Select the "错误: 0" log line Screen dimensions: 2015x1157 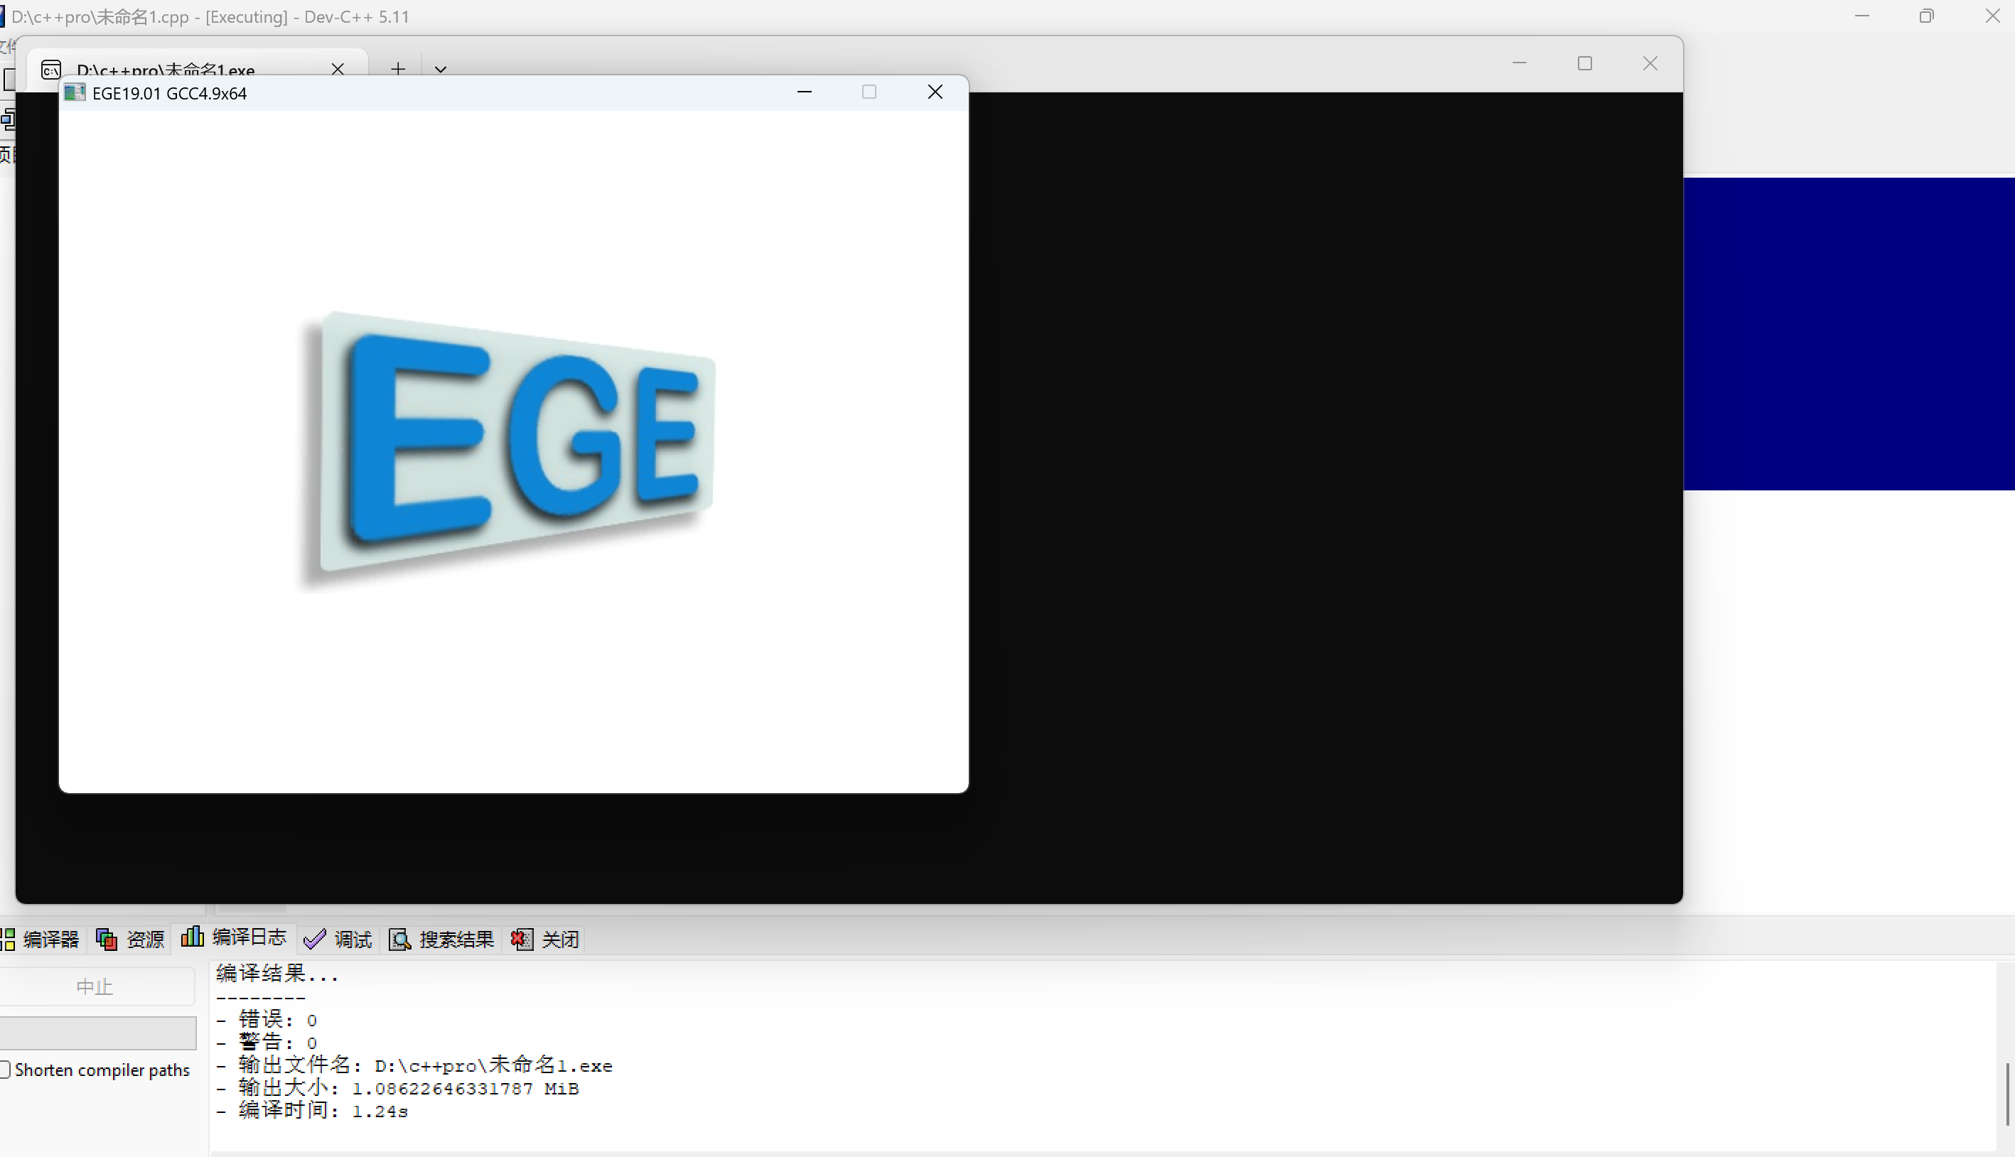pyautogui.click(x=266, y=1020)
